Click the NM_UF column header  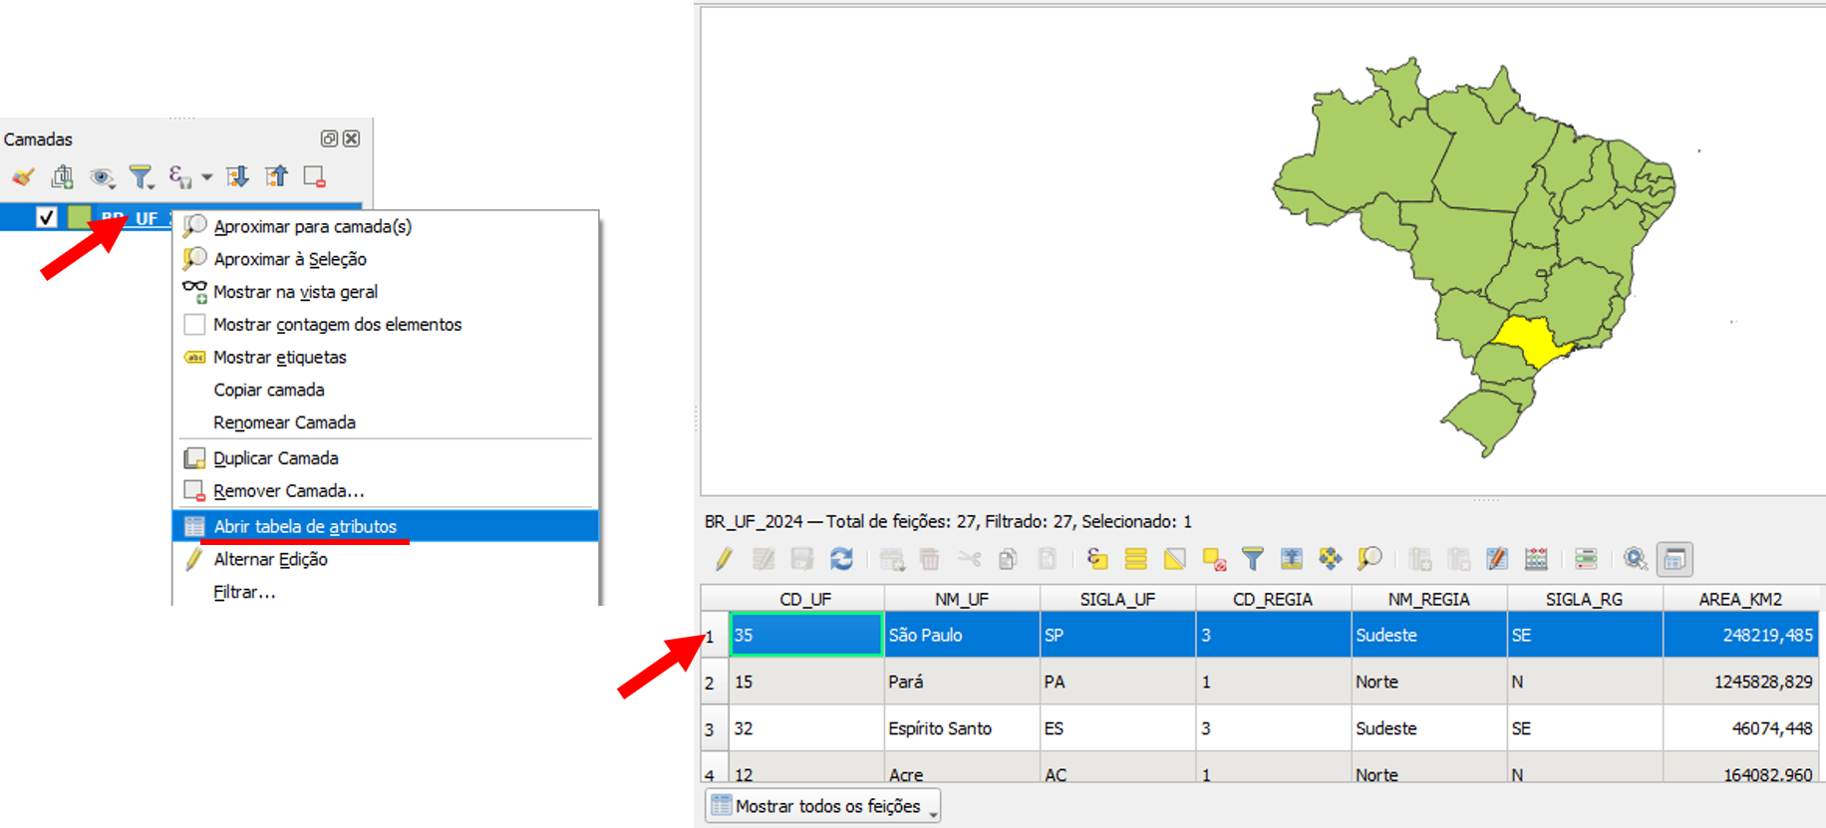click(961, 599)
